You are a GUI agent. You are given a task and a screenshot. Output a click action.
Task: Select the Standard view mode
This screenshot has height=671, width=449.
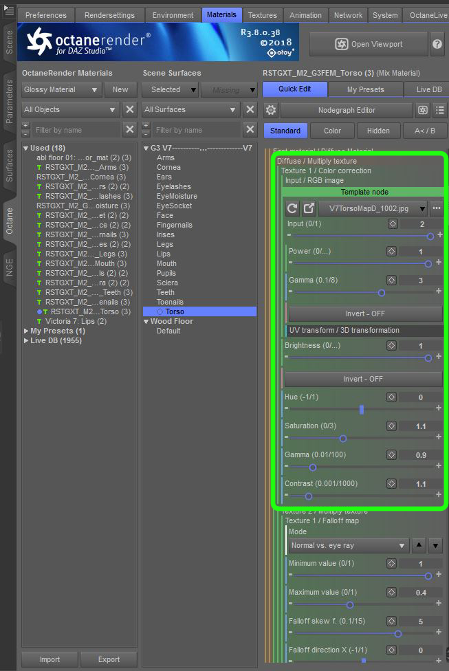click(285, 131)
